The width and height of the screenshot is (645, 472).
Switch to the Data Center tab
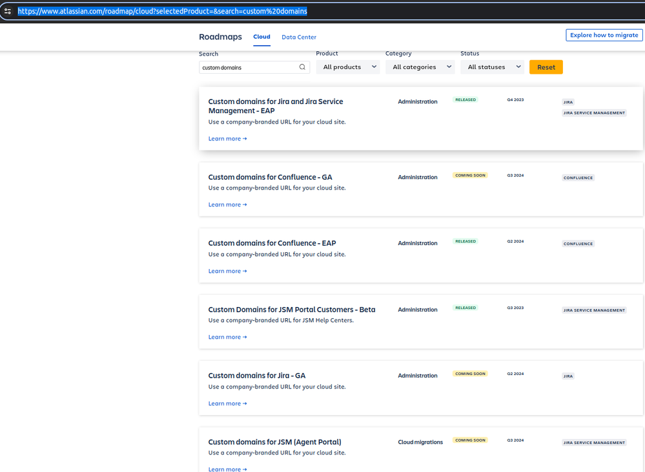click(298, 37)
